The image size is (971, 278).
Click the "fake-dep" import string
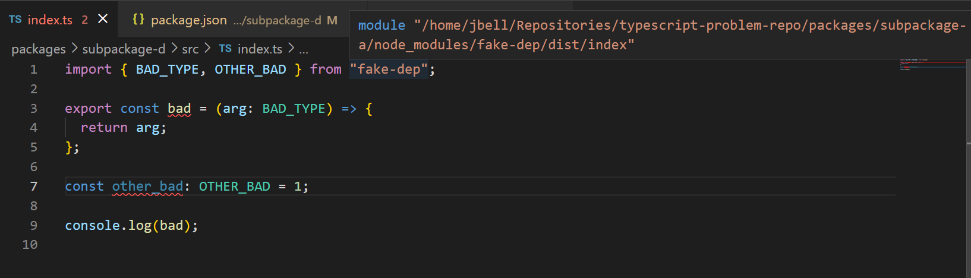[389, 69]
